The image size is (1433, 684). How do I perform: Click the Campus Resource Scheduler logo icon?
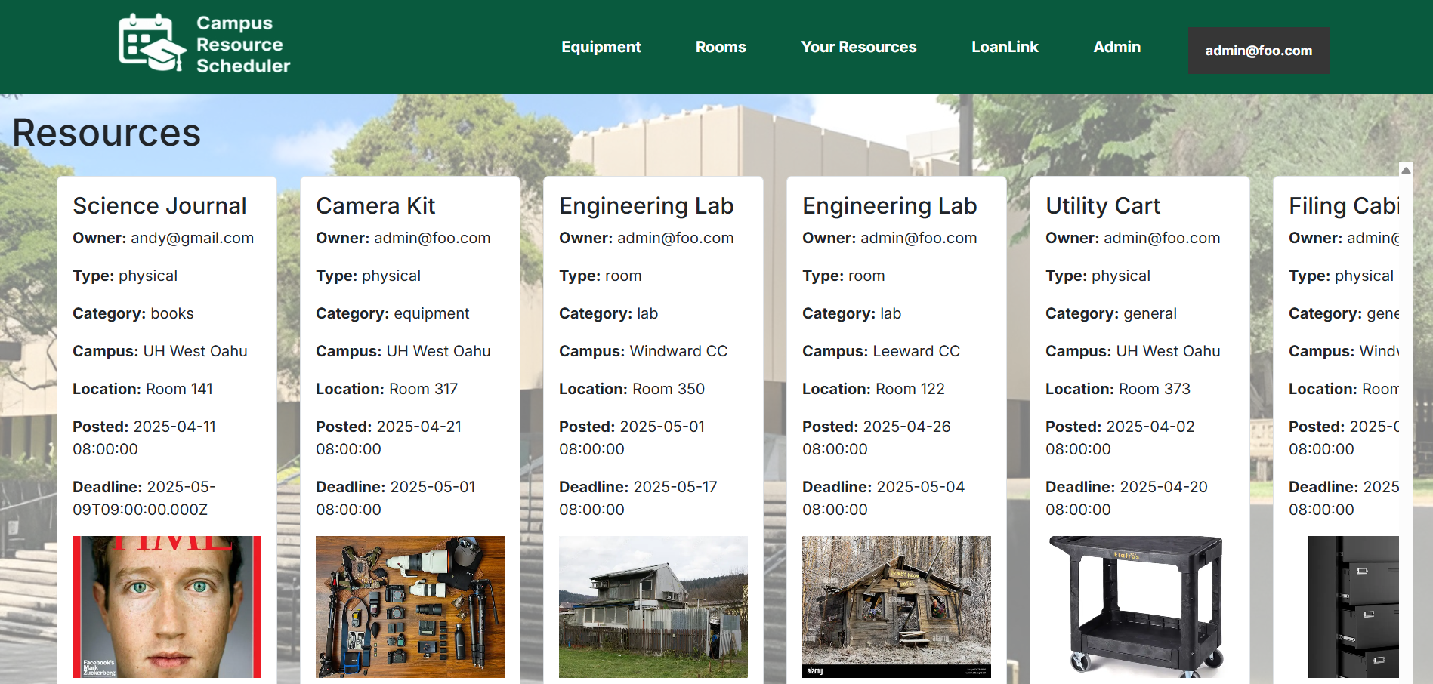(x=152, y=43)
